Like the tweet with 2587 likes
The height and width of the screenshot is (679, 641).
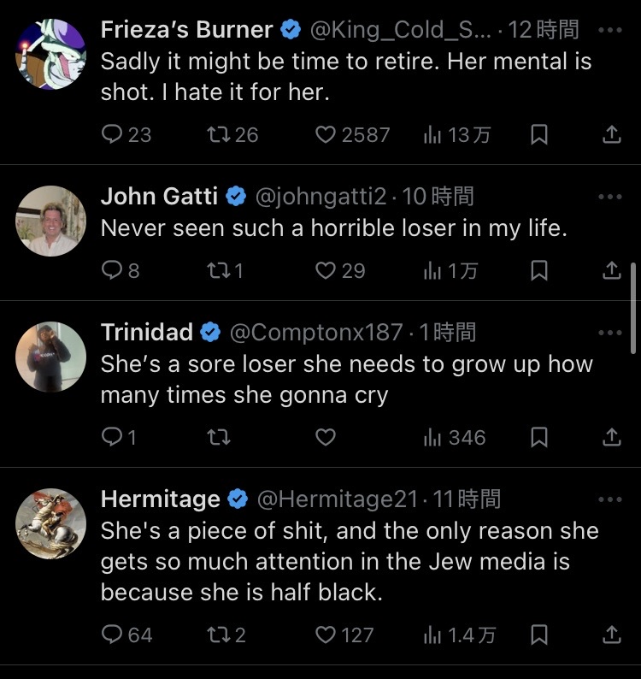pos(352,134)
